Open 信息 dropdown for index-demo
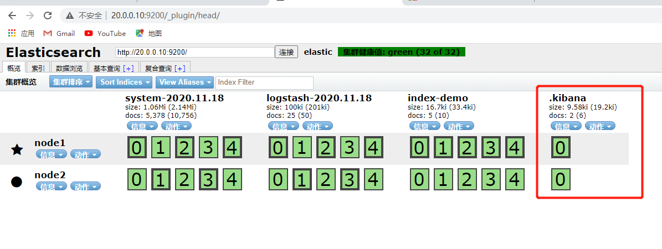 (x=424, y=126)
